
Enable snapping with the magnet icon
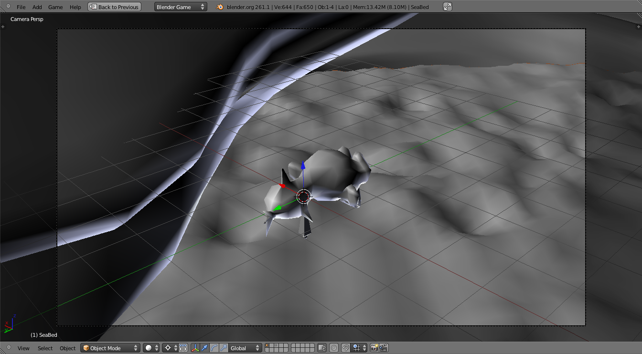(345, 348)
